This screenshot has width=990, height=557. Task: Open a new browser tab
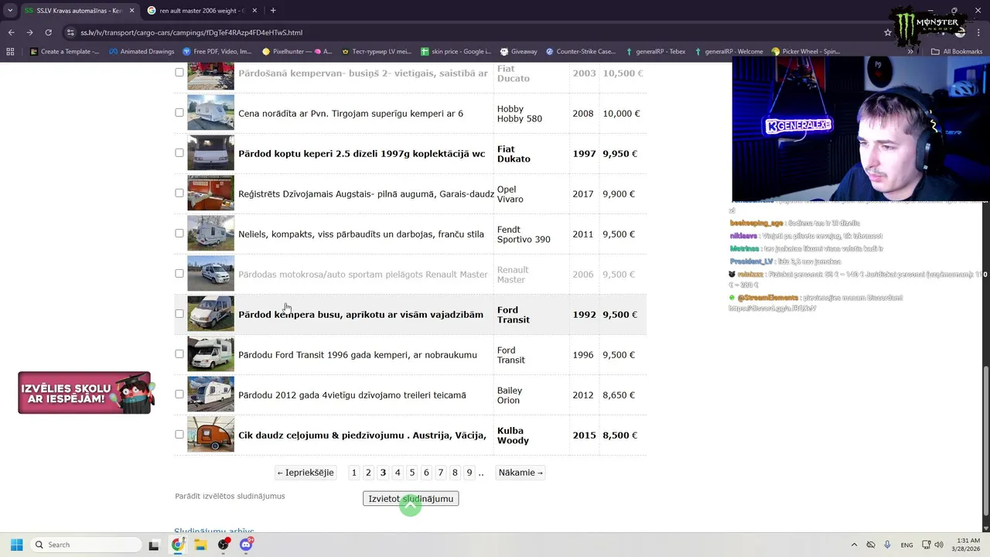tap(273, 11)
